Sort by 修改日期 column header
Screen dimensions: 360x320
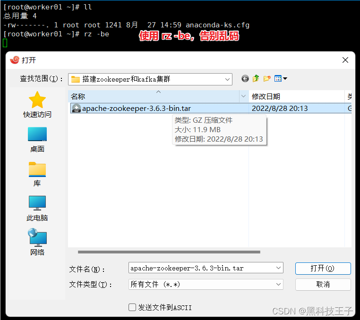[x=296, y=96]
